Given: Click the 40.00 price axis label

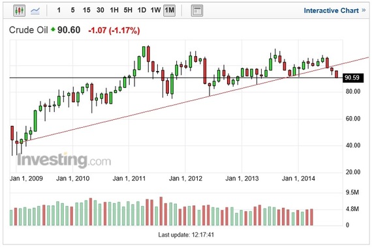Looking at the screenshot, I should pyautogui.click(x=353, y=145).
